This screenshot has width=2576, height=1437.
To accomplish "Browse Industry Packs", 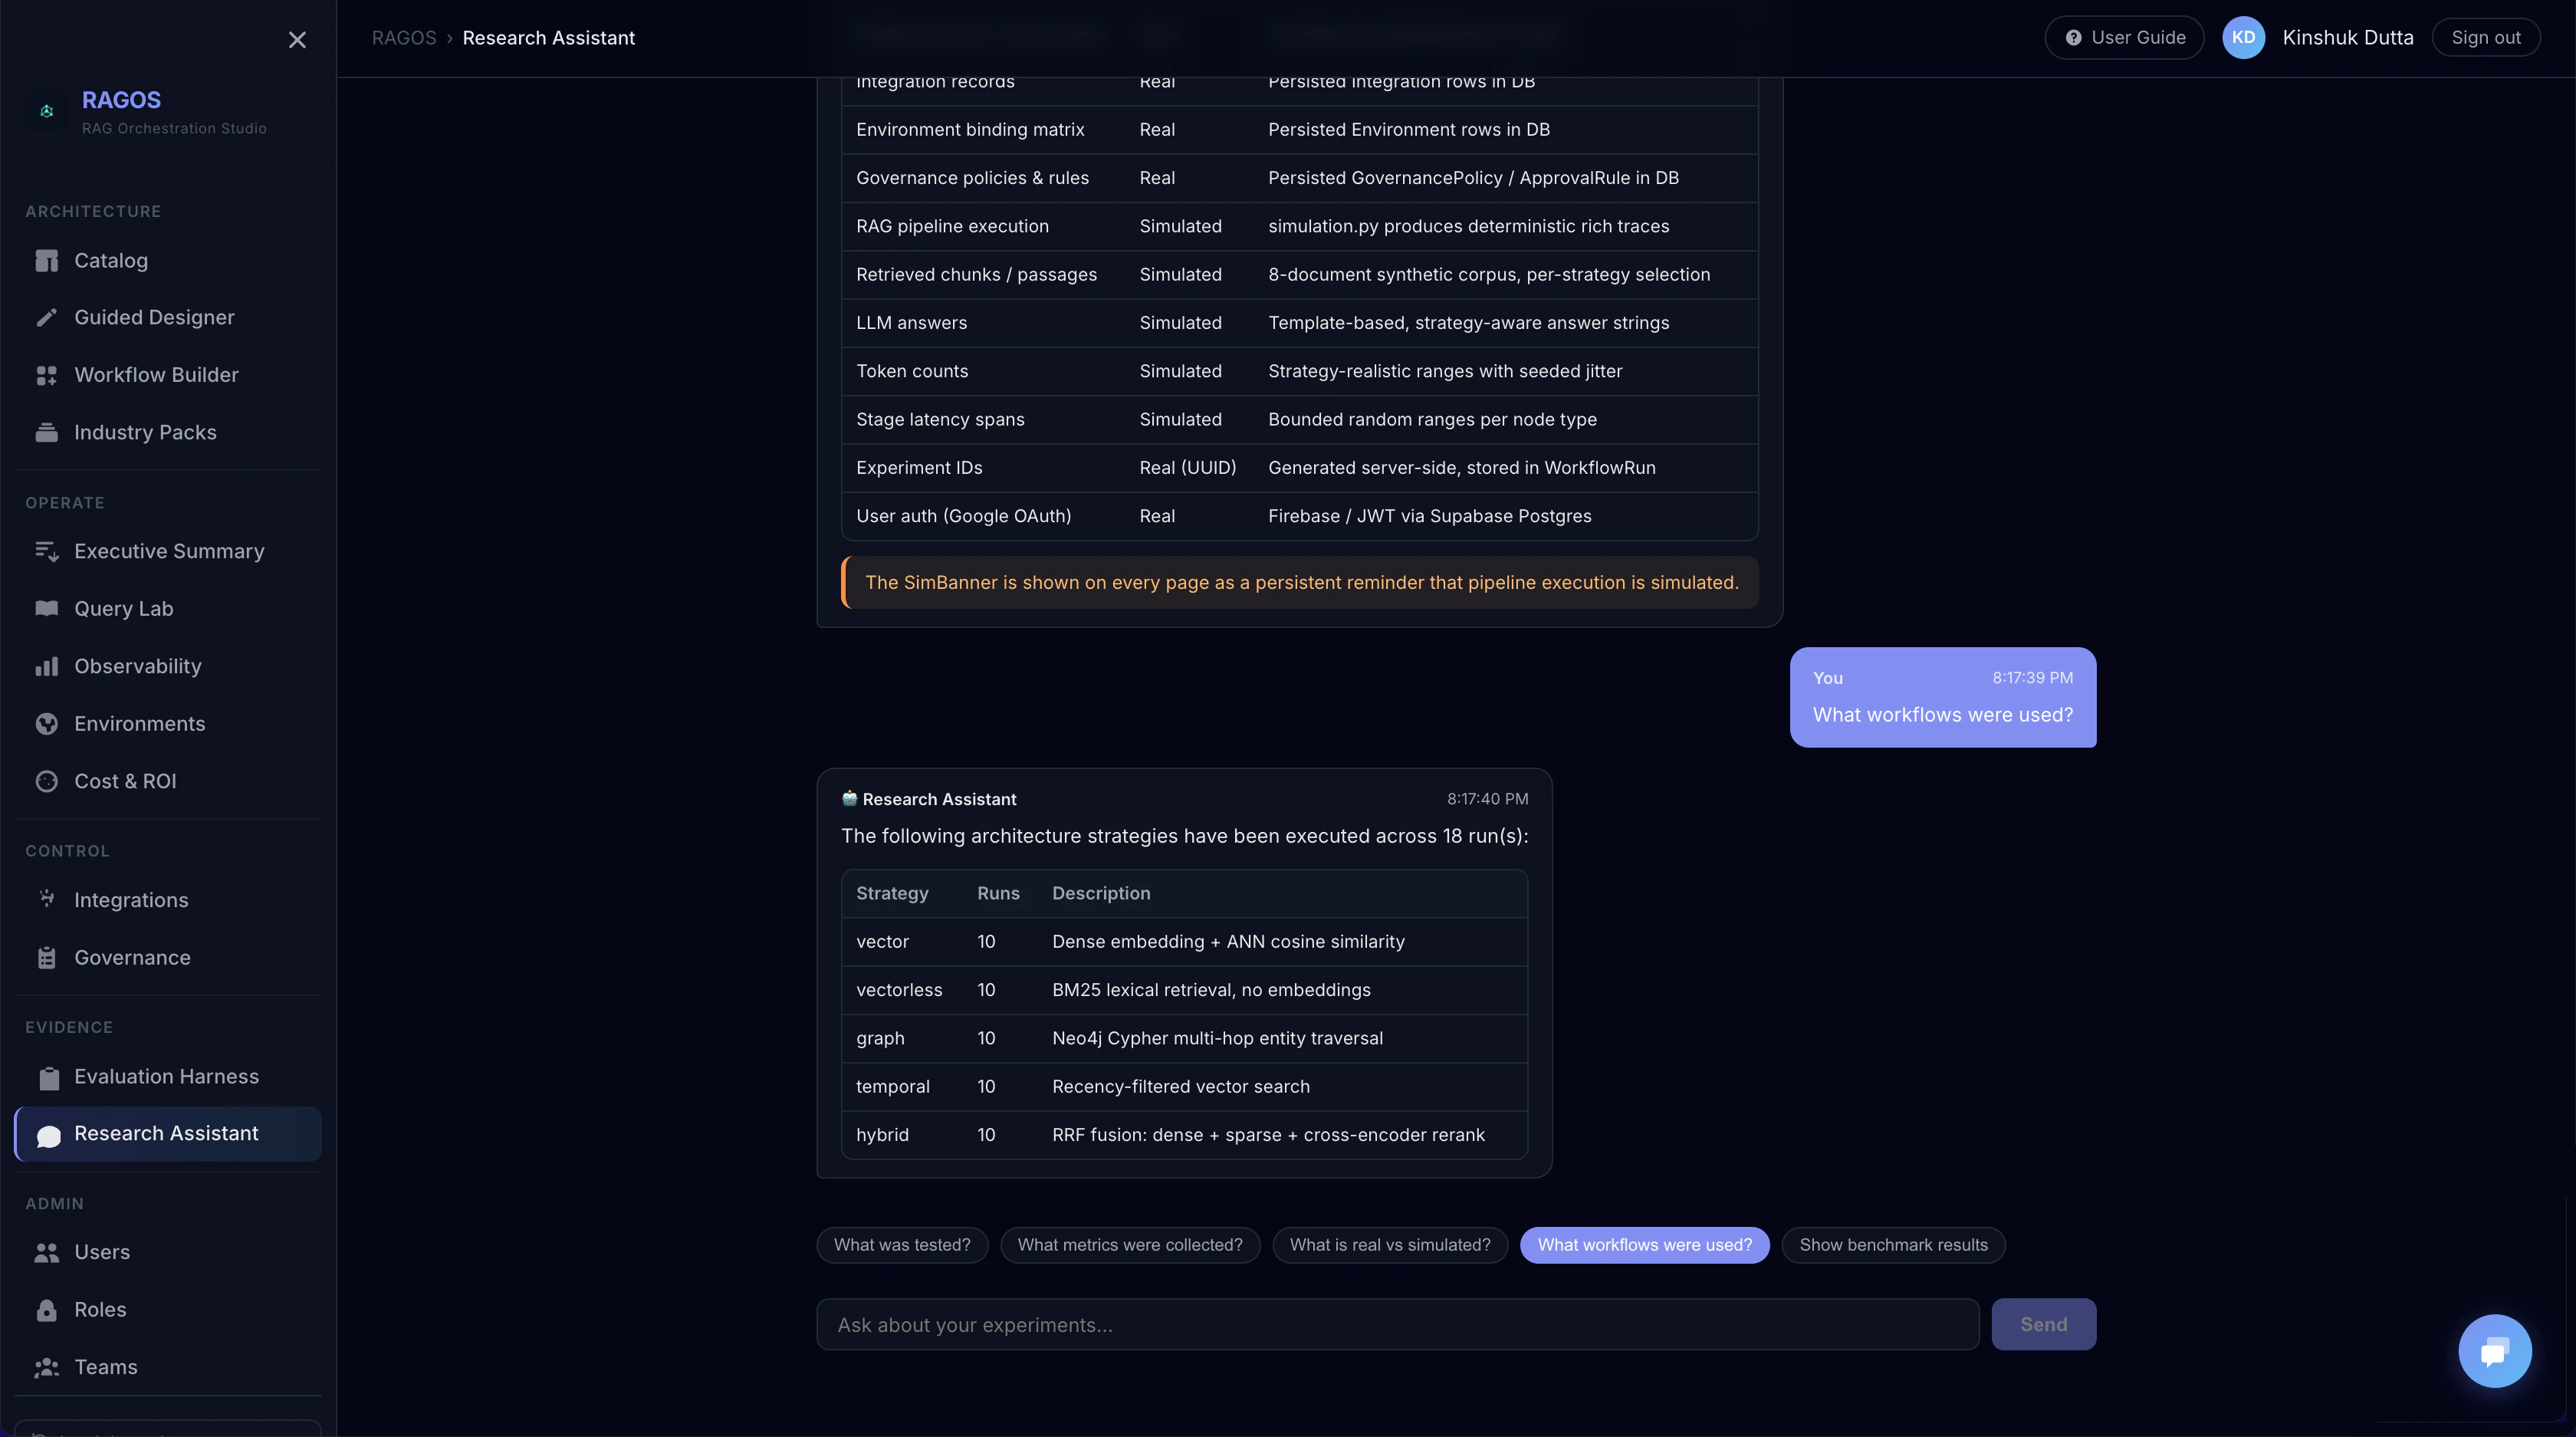I will (146, 432).
